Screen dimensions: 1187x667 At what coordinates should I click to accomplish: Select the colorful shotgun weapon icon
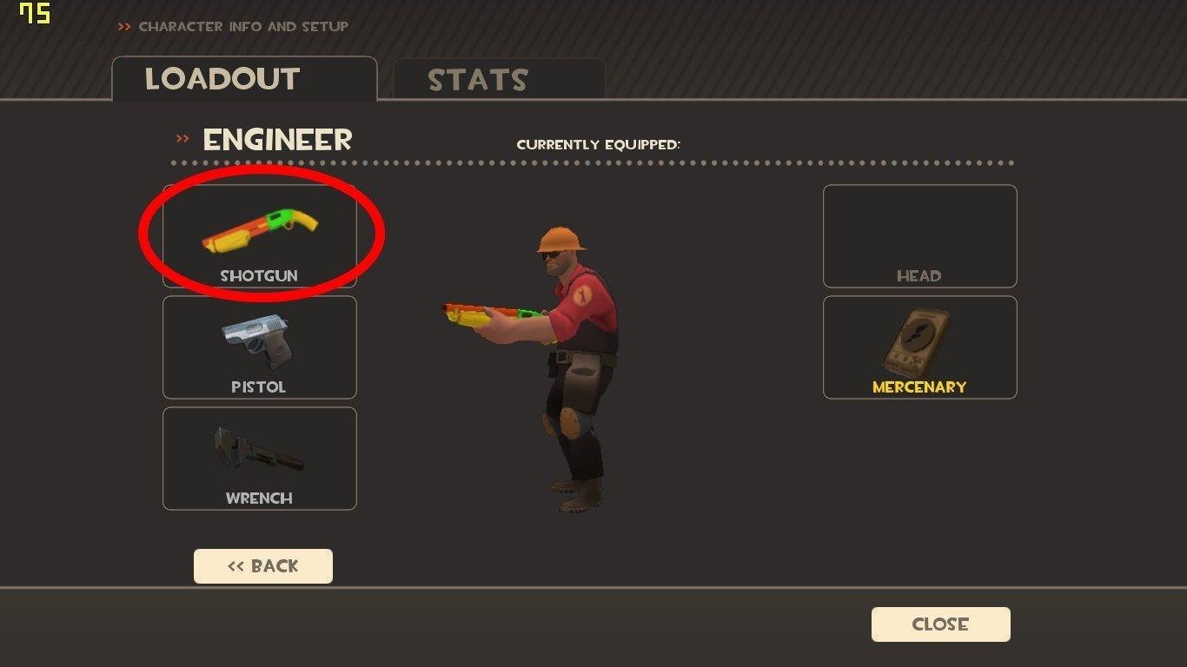260,231
